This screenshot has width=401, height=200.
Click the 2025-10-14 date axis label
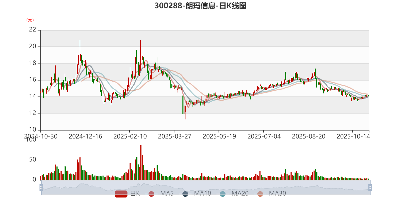tap(353, 136)
